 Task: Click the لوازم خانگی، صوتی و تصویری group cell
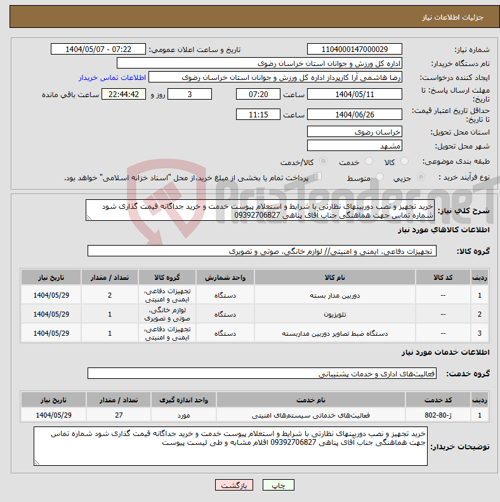167,314
